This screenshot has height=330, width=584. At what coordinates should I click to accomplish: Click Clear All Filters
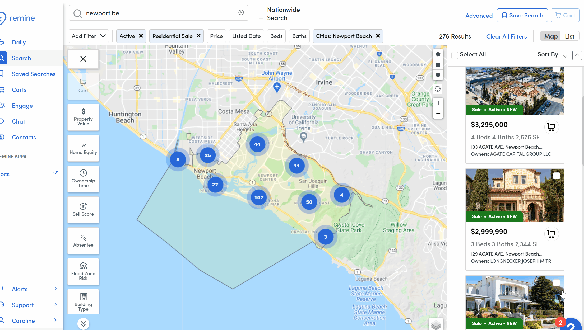pyautogui.click(x=507, y=36)
